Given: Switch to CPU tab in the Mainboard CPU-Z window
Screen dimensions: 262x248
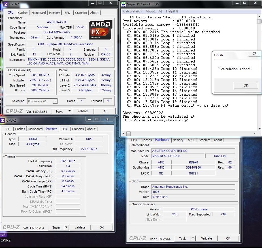Looking at the screenshot, I should [x=134, y=140].
